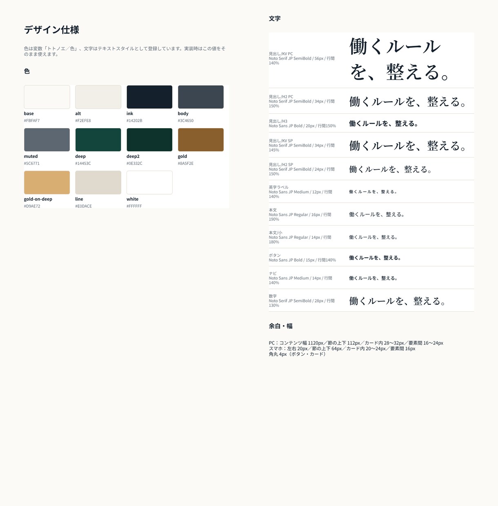Click the ボタン bold sample text
The width and height of the screenshot is (498, 506).
[x=376, y=258]
